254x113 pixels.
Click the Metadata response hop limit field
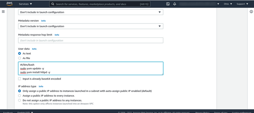(x=91, y=40)
